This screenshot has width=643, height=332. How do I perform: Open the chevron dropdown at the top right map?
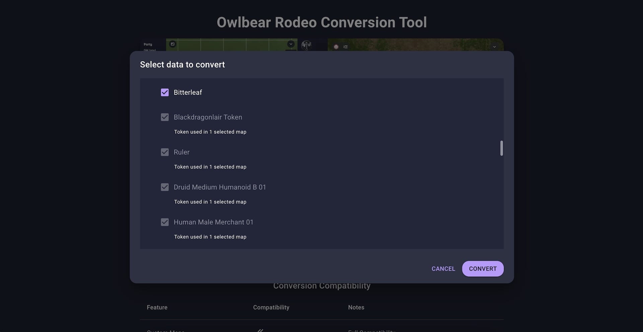(x=494, y=47)
